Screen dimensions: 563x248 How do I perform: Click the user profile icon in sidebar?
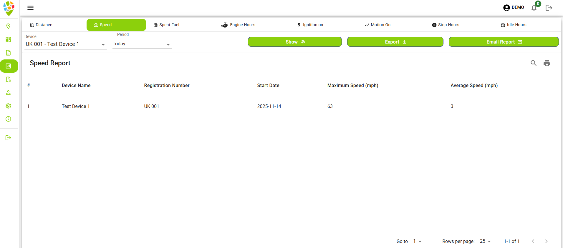pyautogui.click(x=8, y=92)
